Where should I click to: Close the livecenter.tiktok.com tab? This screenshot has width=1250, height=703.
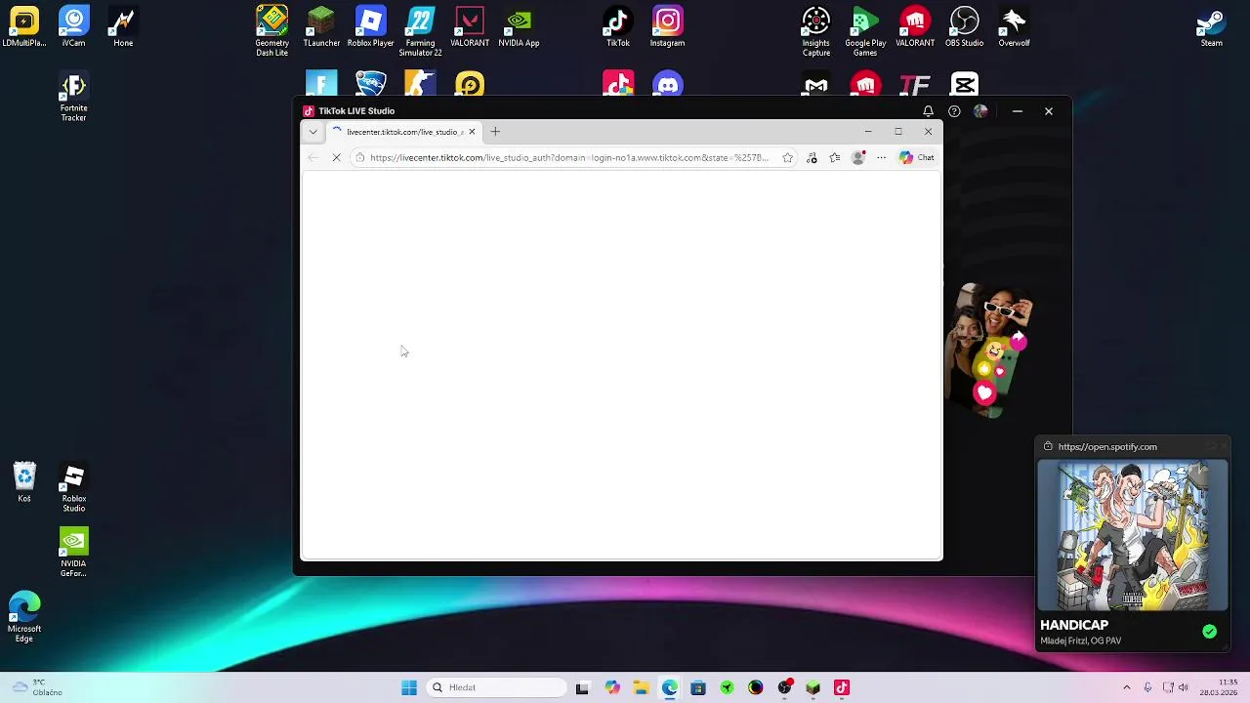pos(472,132)
